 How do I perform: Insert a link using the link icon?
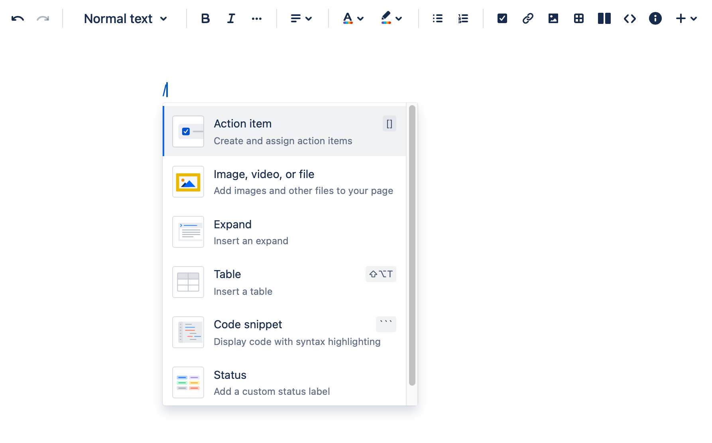(x=528, y=19)
